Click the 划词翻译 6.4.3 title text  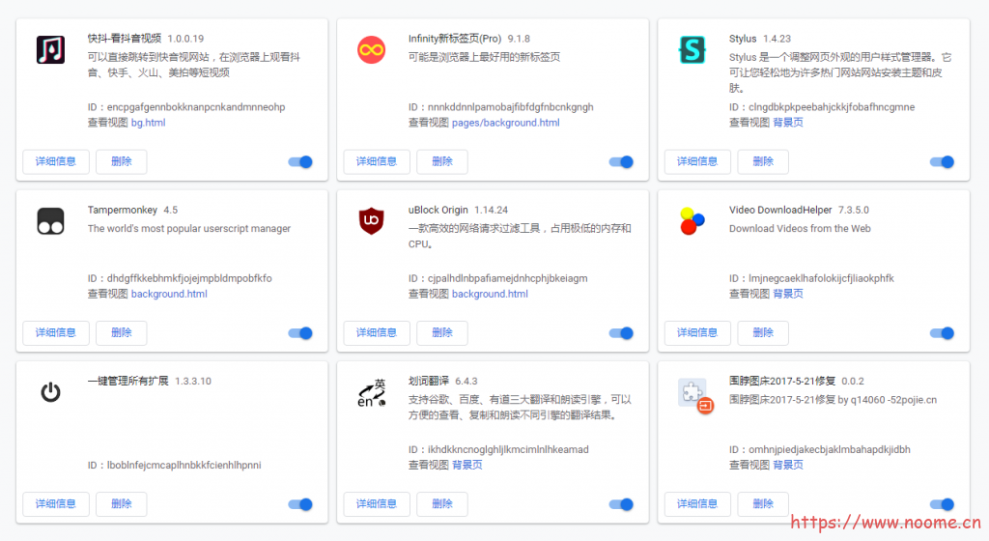coord(442,381)
